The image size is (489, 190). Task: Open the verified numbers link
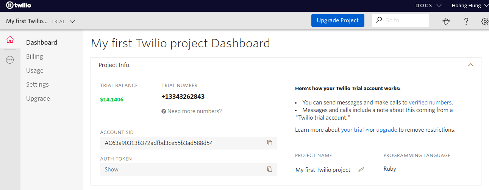430,102
